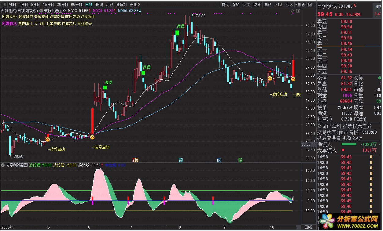Select the 日线 daily tab in the top bar
The height and width of the screenshot is (231, 383).
(89, 5)
